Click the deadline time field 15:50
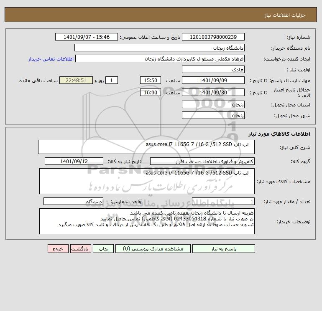This screenshot has width=322, height=311. (x=151, y=81)
